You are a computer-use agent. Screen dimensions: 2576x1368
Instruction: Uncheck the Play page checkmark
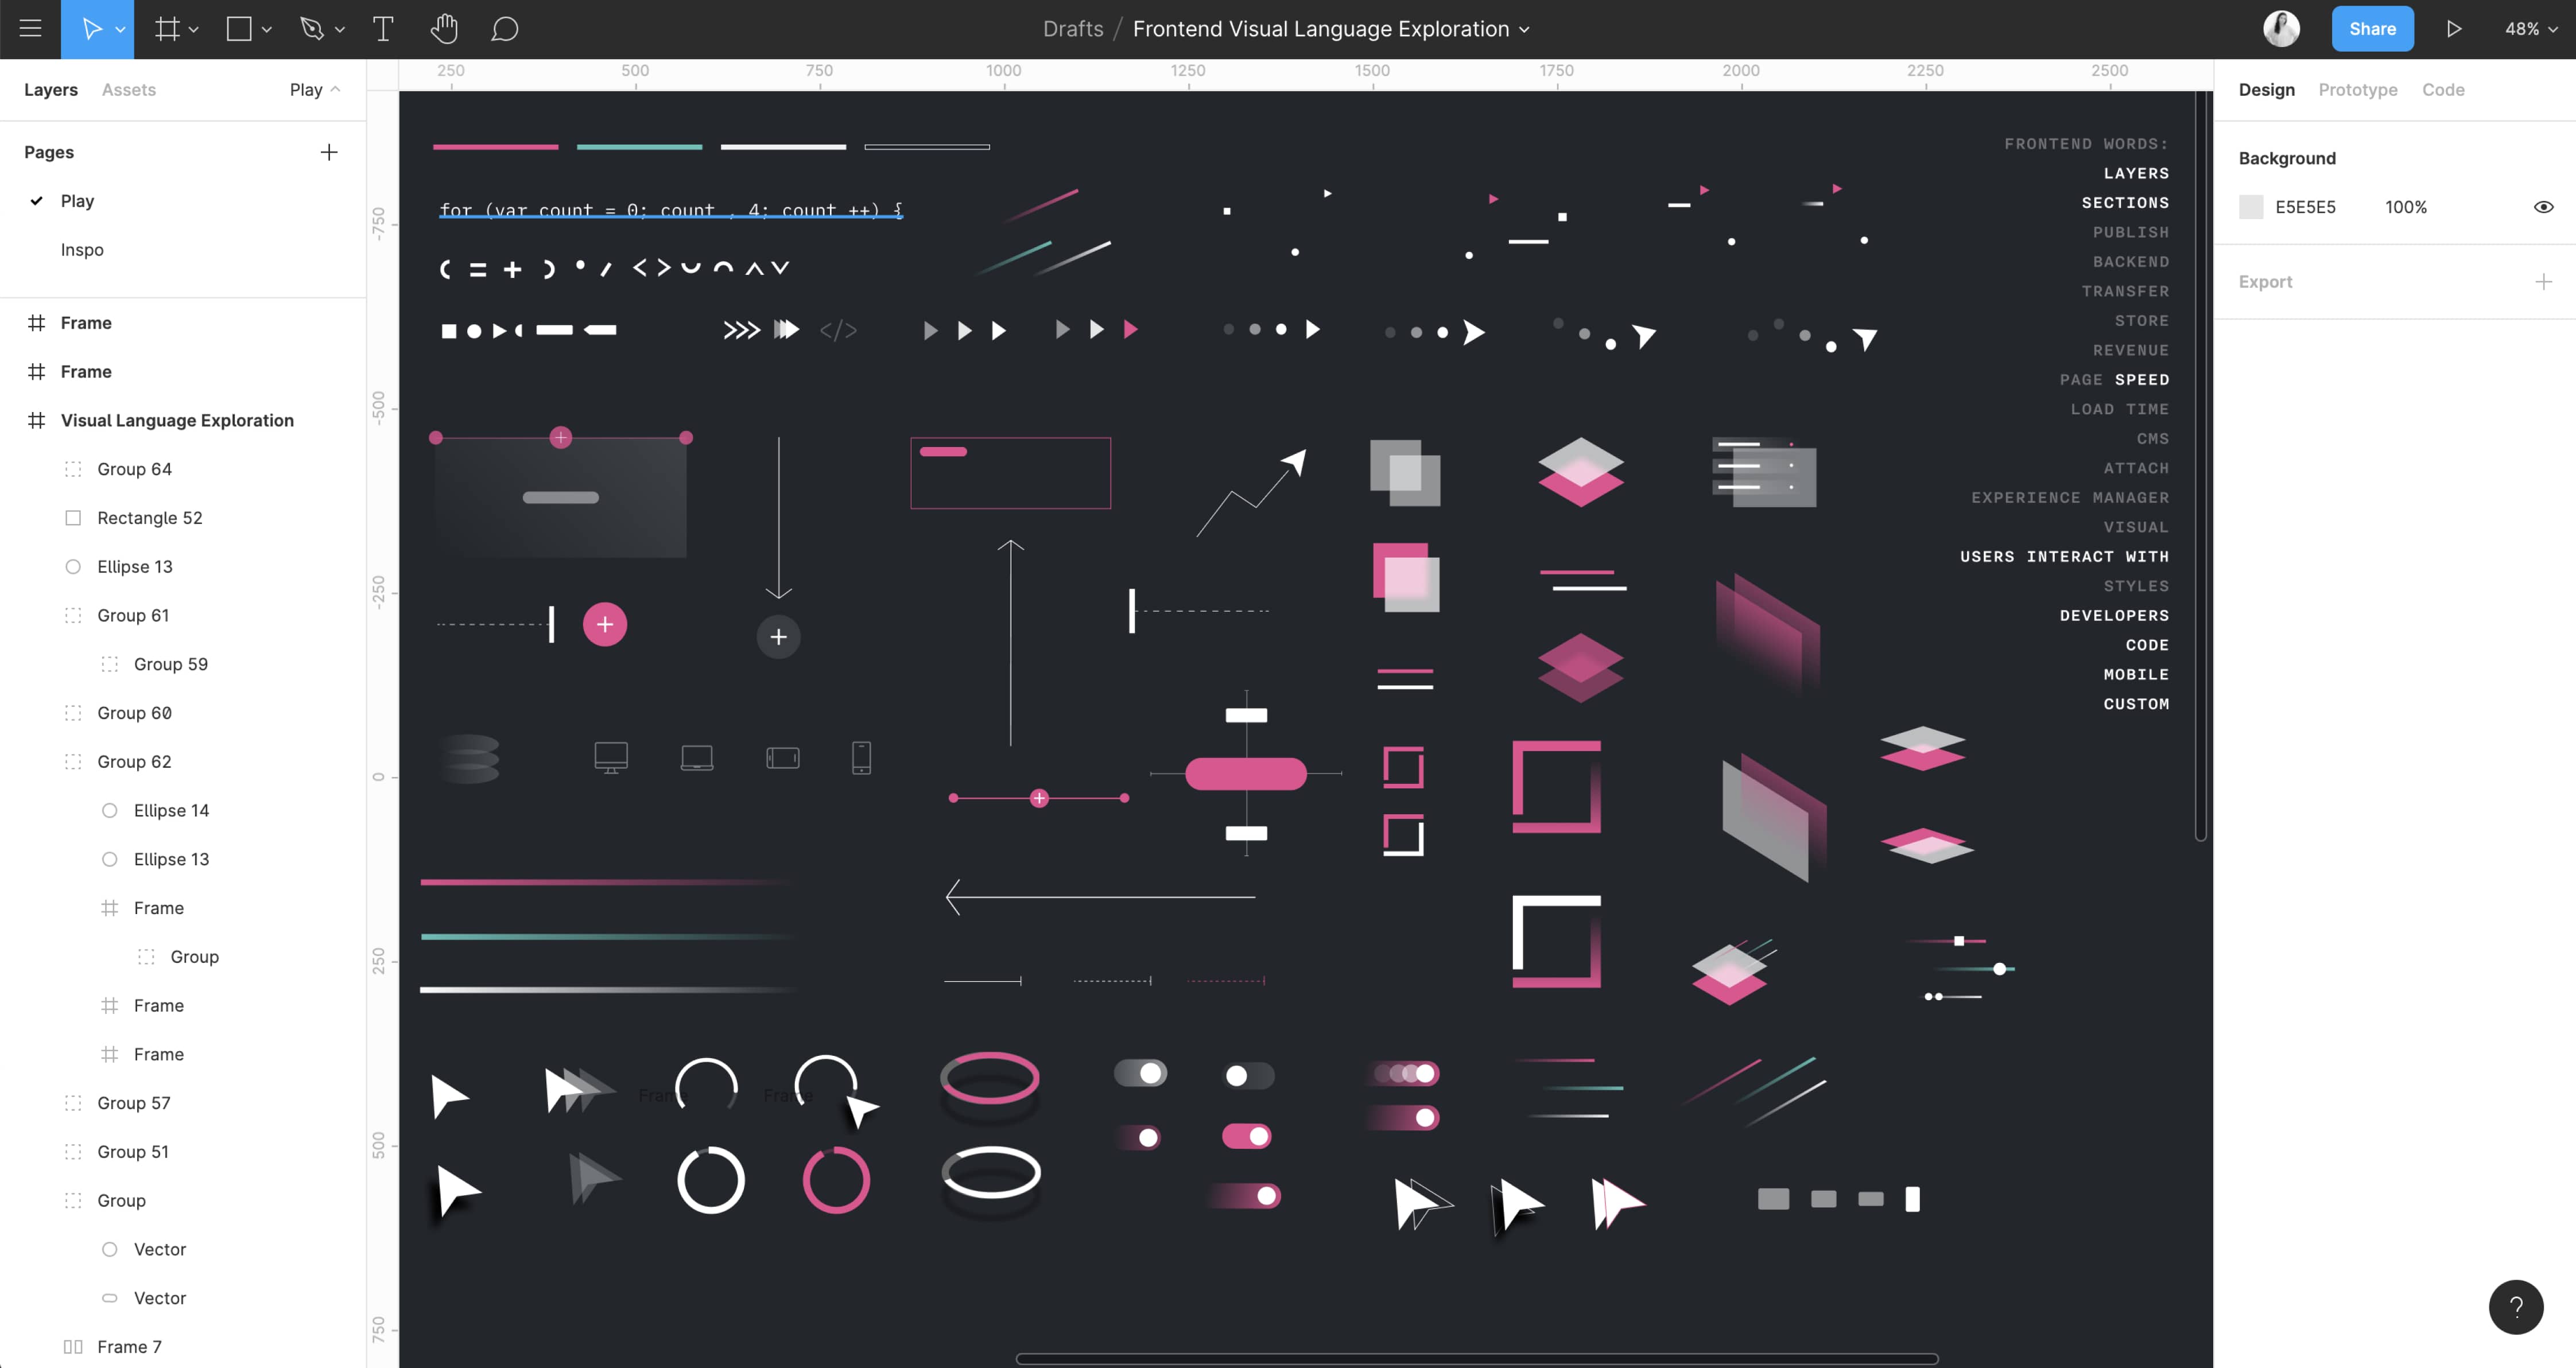(x=37, y=200)
